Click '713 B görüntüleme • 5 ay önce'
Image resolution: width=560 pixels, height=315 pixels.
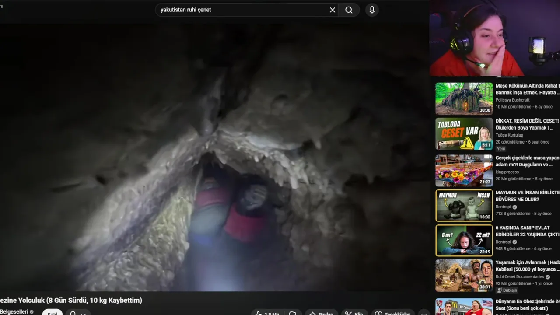[x=524, y=213]
